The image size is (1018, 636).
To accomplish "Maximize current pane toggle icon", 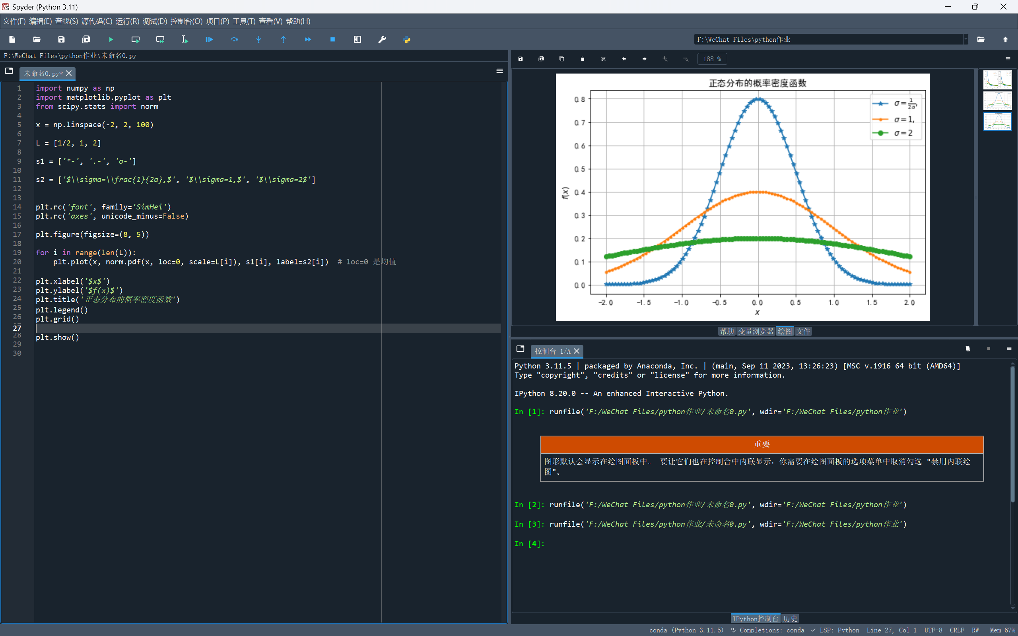I will [x=357, y=39].
